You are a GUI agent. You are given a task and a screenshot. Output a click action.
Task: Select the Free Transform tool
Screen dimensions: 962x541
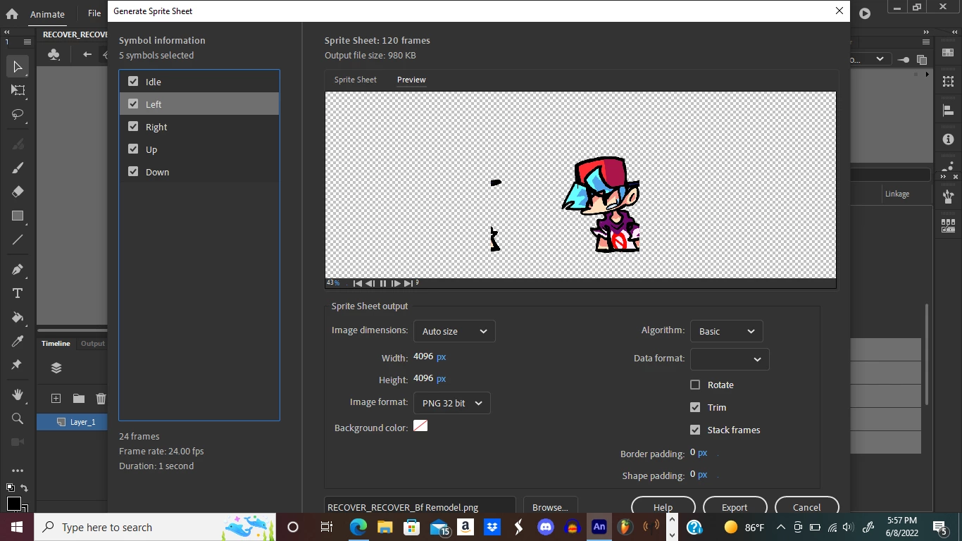tap(18, 90)
